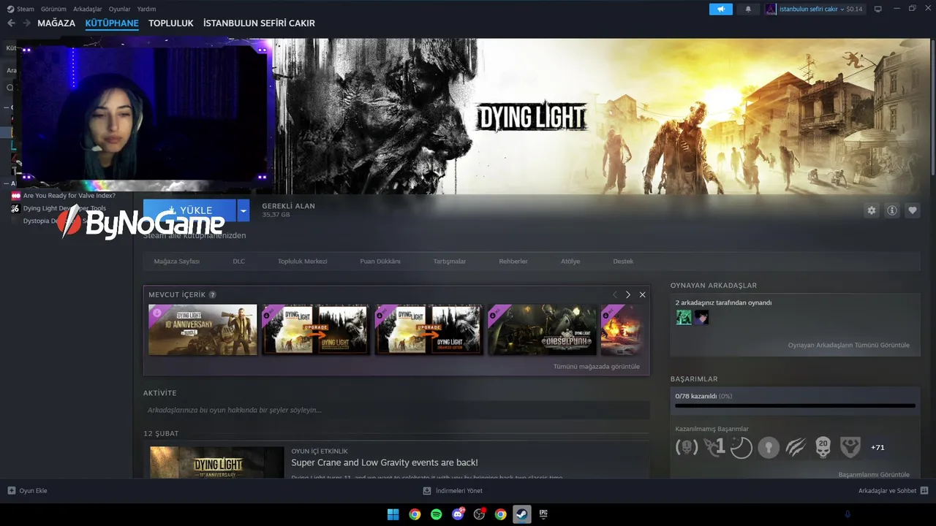
Task: Click the help question mark beside MEVCUT İÇERİK
Action: (213, 295)
